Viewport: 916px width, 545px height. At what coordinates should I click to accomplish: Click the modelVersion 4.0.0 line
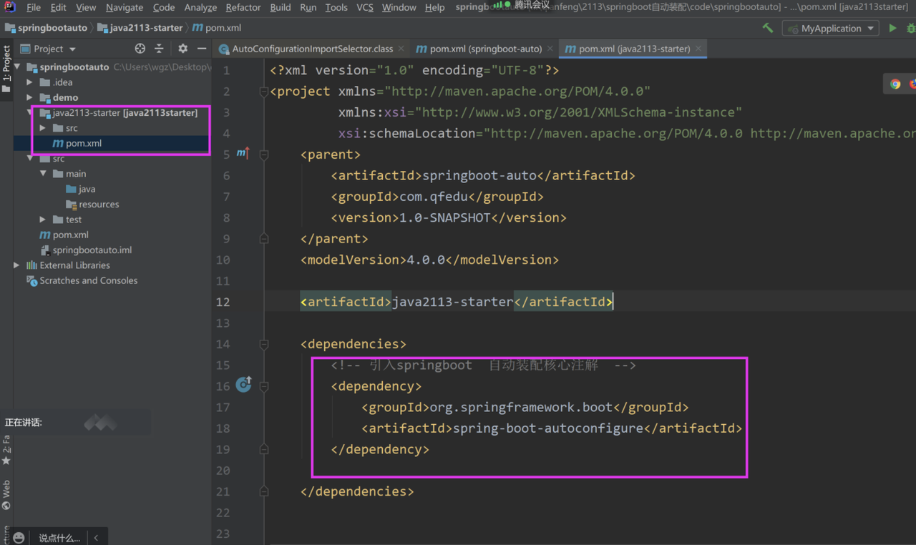click(x=429, y=260)
